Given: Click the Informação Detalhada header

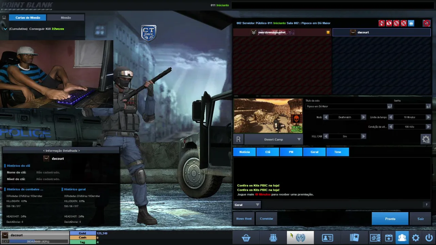Looking at the screenshot, I should coord(61,150).
